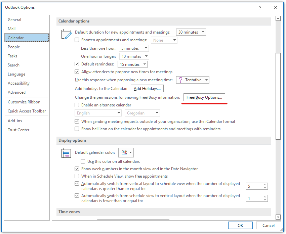286x234 pixels.
Task: Open the default duration 30 minutes dropdown
Action: coord(191,32)
